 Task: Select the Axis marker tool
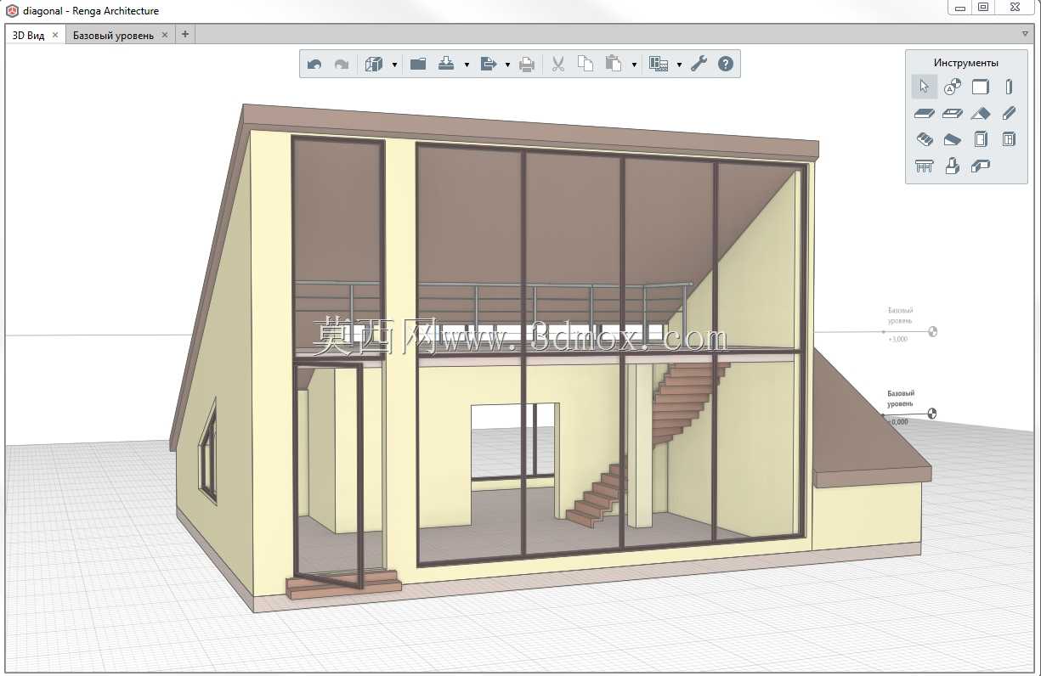tap(953, 87)
